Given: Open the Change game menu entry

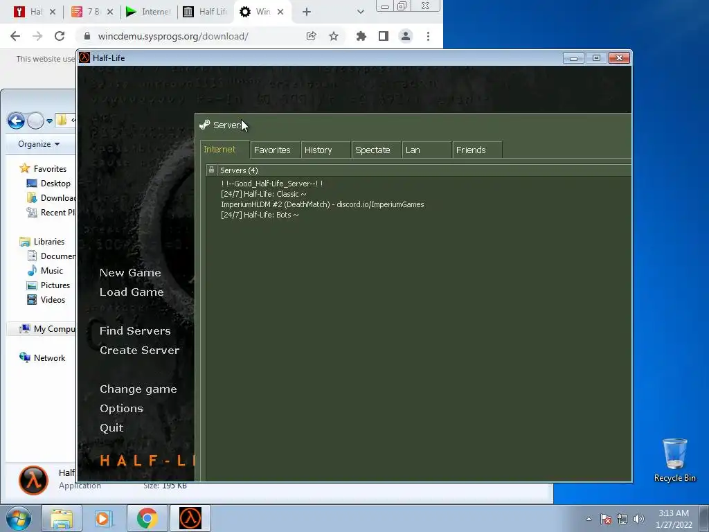Looking at the screenshot, I should tap(138, 389).
